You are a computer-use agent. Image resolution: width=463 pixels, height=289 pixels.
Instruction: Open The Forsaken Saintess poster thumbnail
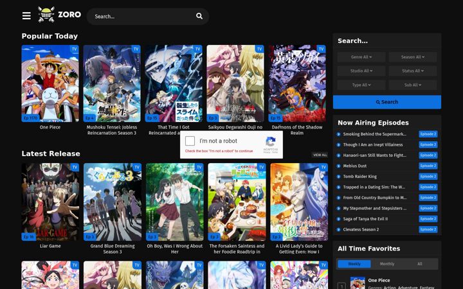pos(237,202)
